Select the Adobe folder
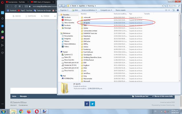Image resolution: width=182 pixels, height=114 pixels. [86, 28]
